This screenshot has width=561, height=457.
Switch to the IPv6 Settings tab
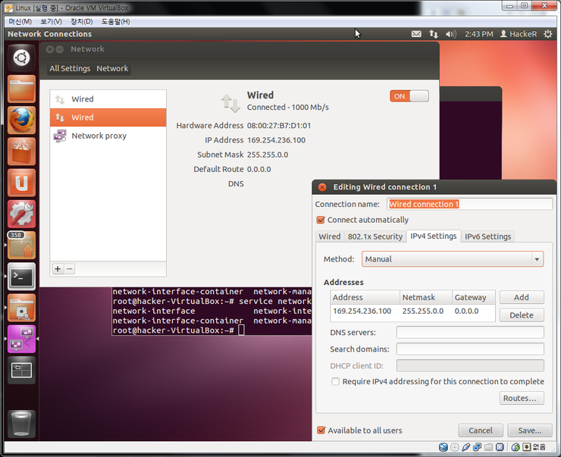click(487, 236)
